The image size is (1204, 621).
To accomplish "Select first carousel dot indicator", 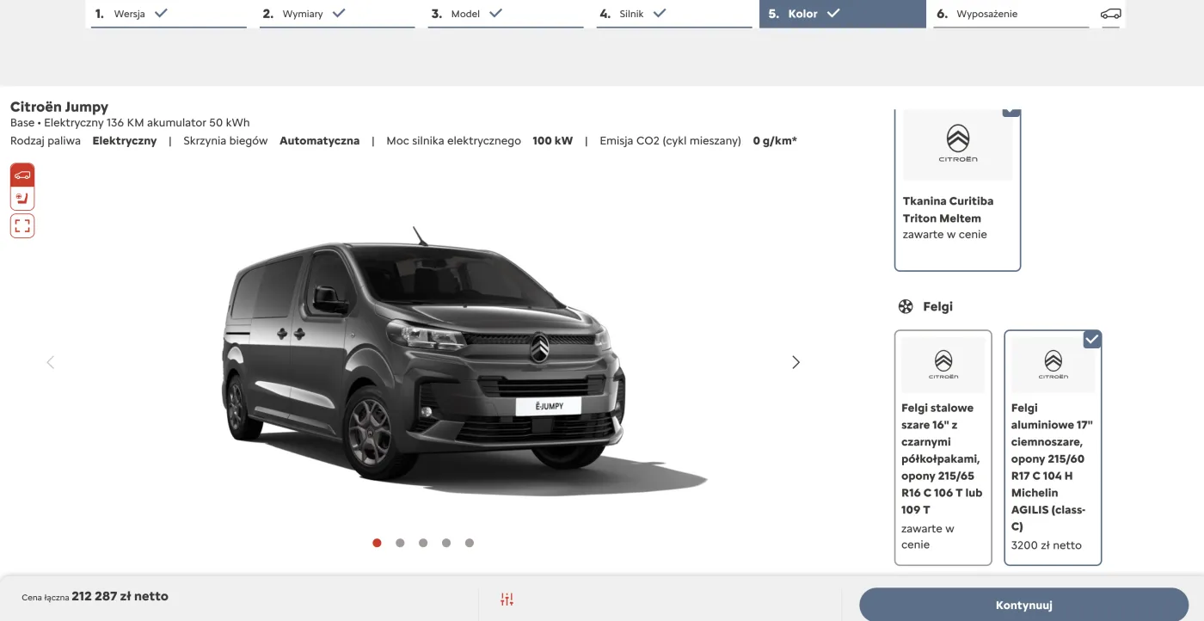I will tap(377, 543).
